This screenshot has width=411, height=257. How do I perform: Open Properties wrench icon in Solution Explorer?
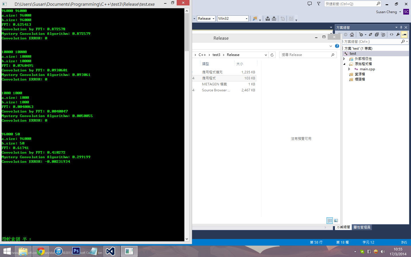point(398,35)
